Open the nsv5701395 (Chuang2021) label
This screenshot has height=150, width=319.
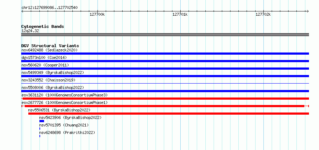tap(64, 125)
